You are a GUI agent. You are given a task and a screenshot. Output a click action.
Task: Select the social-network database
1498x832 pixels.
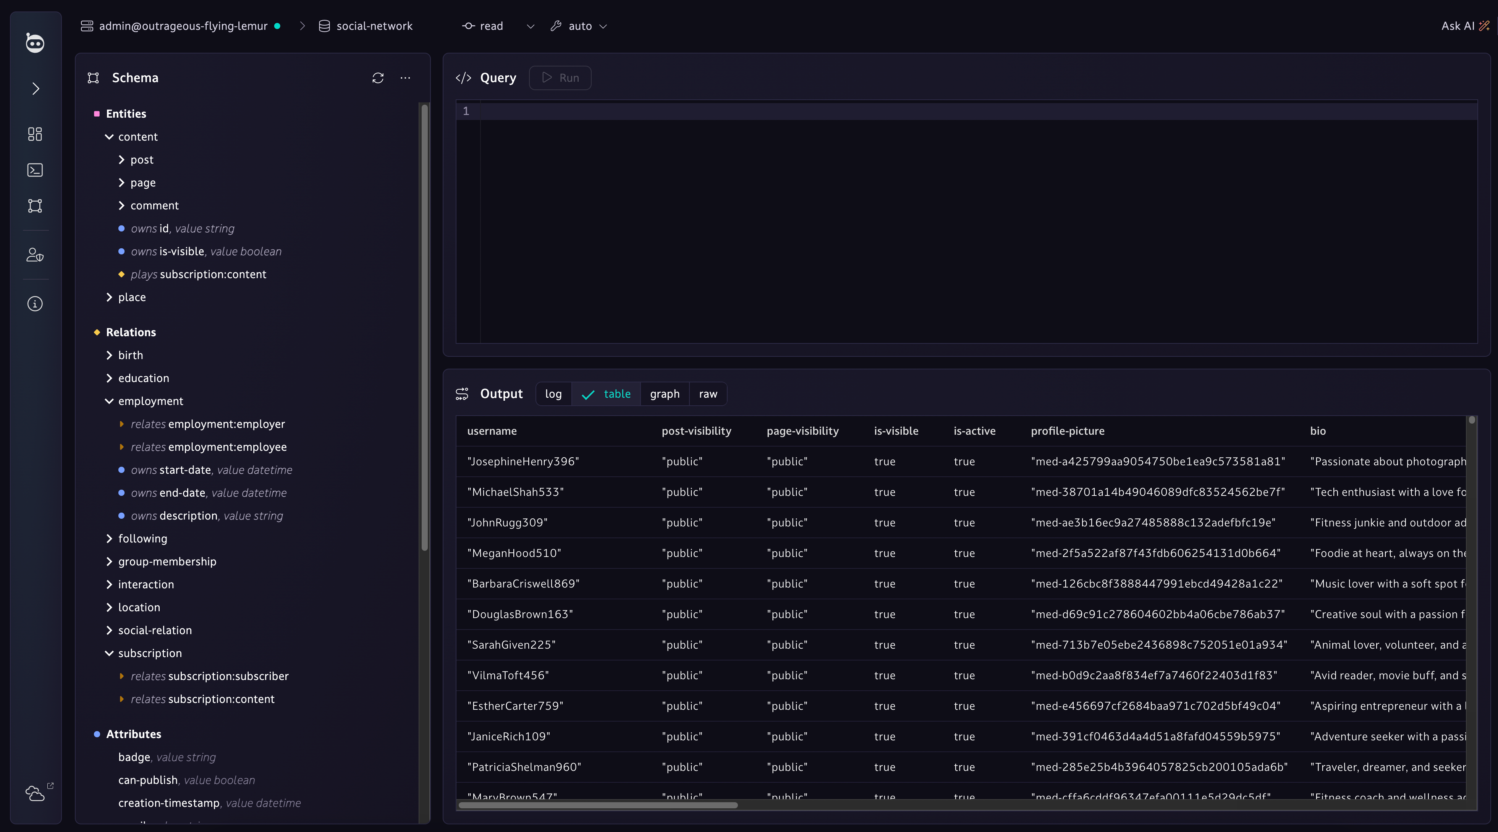(x=366, y=26)
